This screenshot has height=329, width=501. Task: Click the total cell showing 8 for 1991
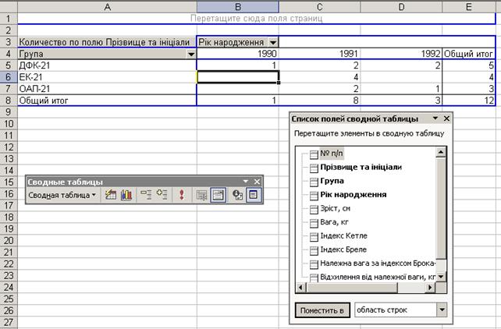click(x=319, y=101)
